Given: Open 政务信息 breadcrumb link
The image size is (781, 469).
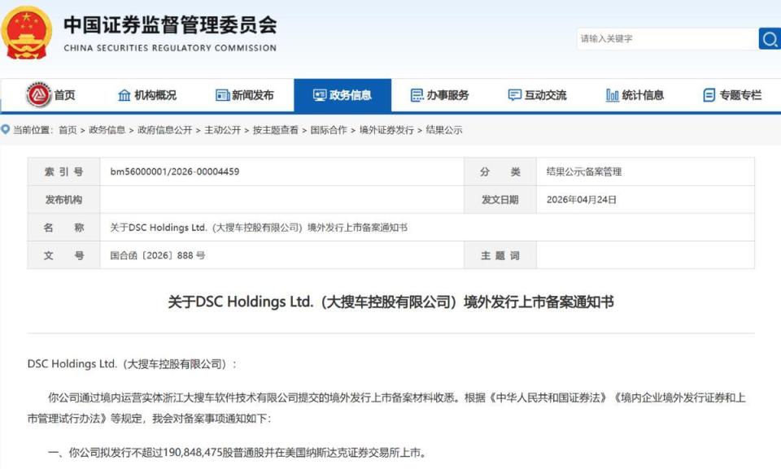Looking at the screenshot, I should coord(107,130).
